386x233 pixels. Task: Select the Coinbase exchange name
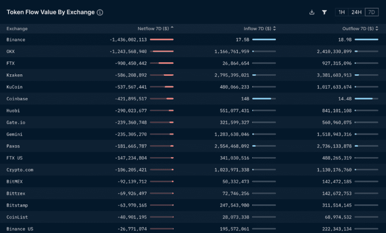(x=17, y=98)
